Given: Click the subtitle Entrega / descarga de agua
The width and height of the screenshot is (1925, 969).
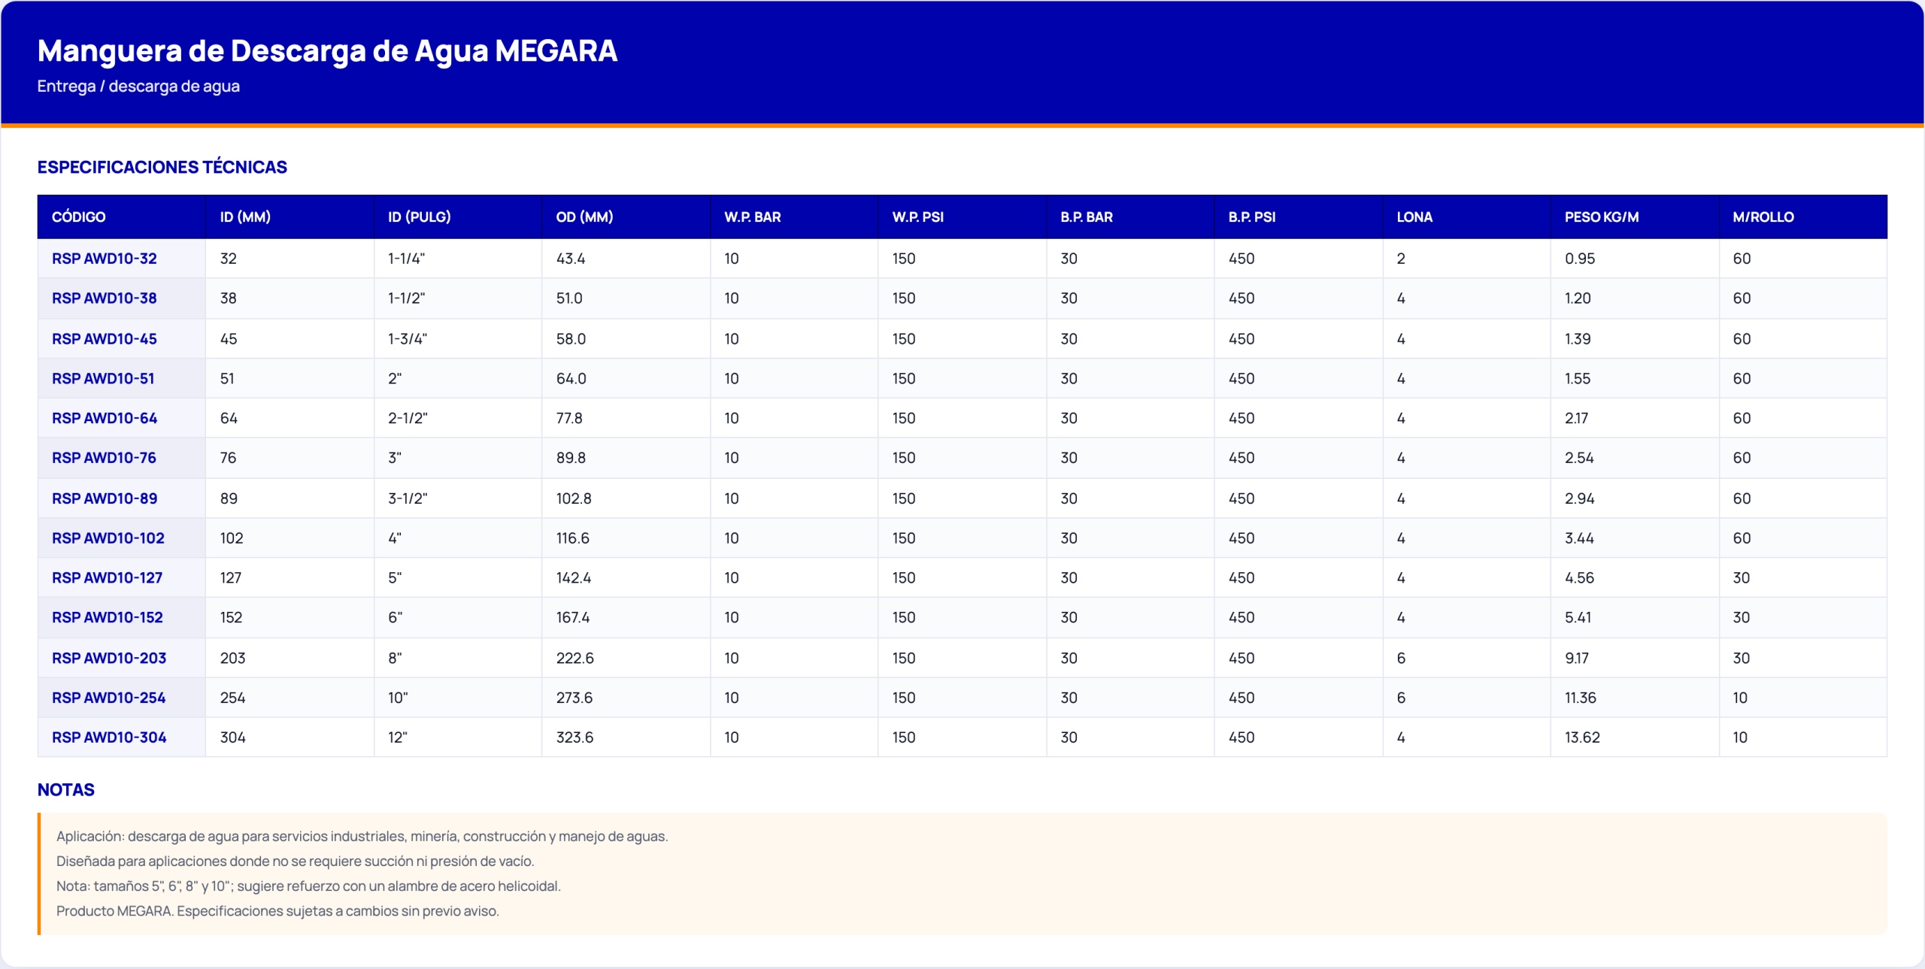Looking at the screenshot, I should coord(138,86).
